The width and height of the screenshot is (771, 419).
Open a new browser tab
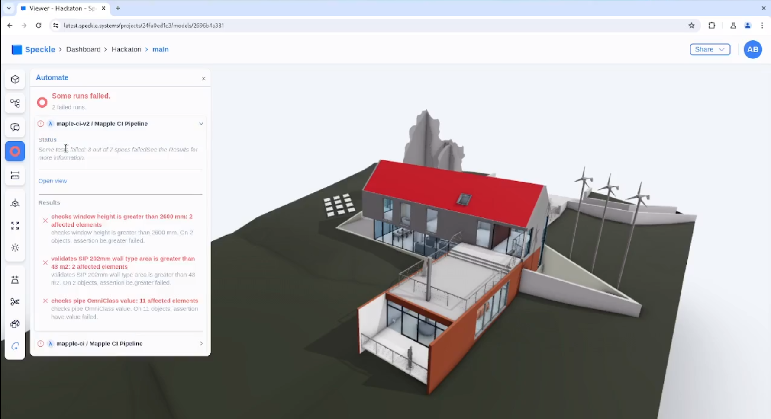click(x=118, y=8)
